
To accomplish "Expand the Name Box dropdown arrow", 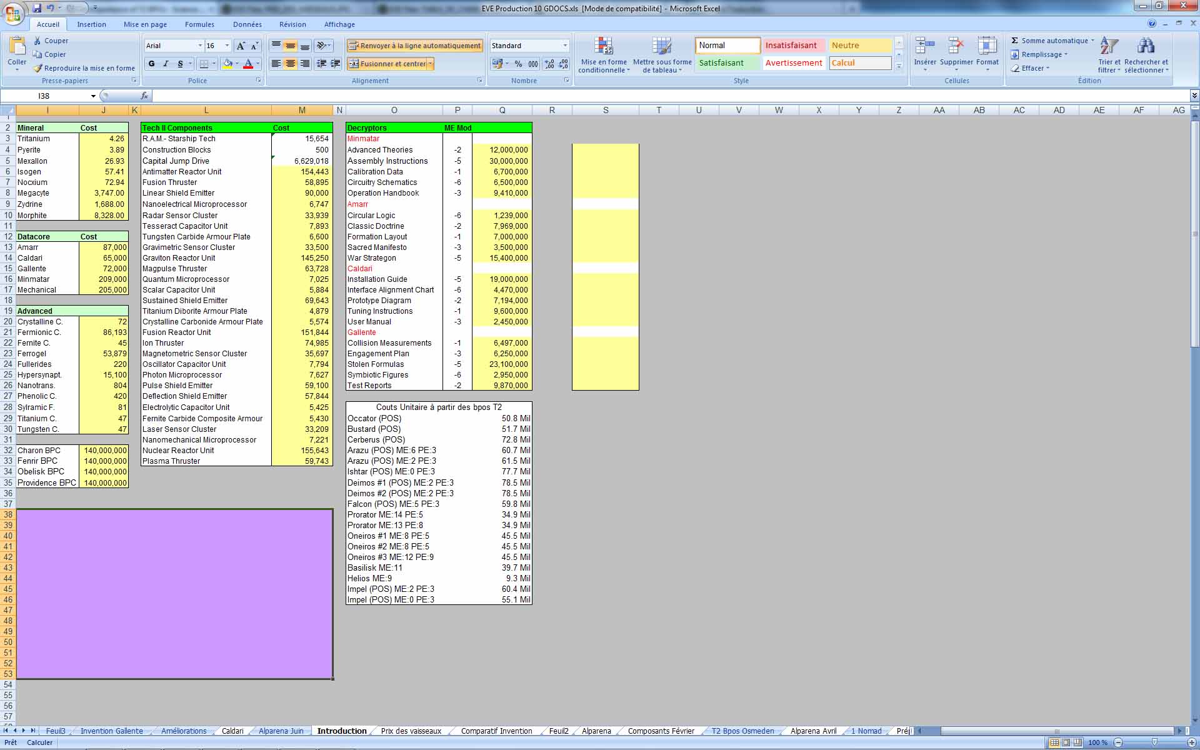I will click(93, 96).
